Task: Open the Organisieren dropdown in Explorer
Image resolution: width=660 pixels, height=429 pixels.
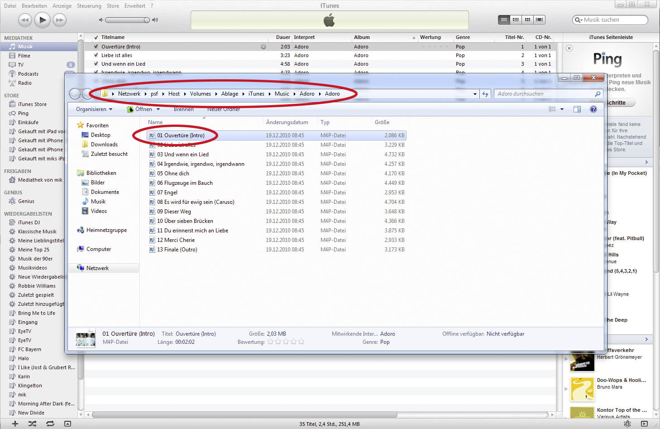Action: pyautogui.click(x=94, y=109)
